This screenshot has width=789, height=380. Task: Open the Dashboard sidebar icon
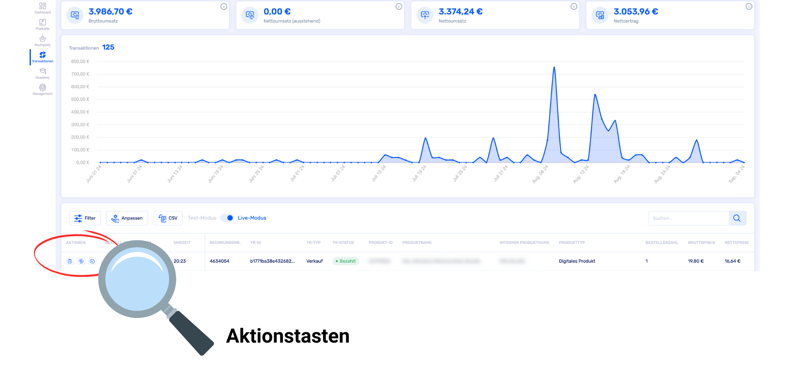(42, 8)
